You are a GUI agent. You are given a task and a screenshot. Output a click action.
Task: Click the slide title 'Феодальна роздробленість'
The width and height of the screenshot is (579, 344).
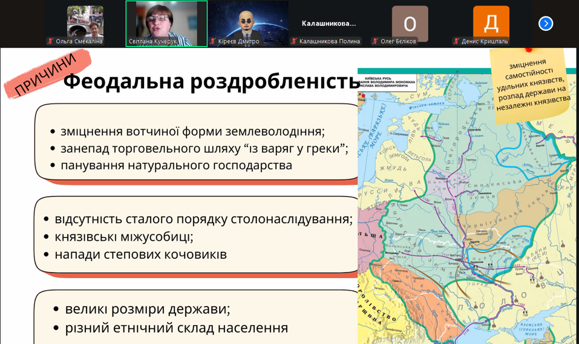(212, 81)
